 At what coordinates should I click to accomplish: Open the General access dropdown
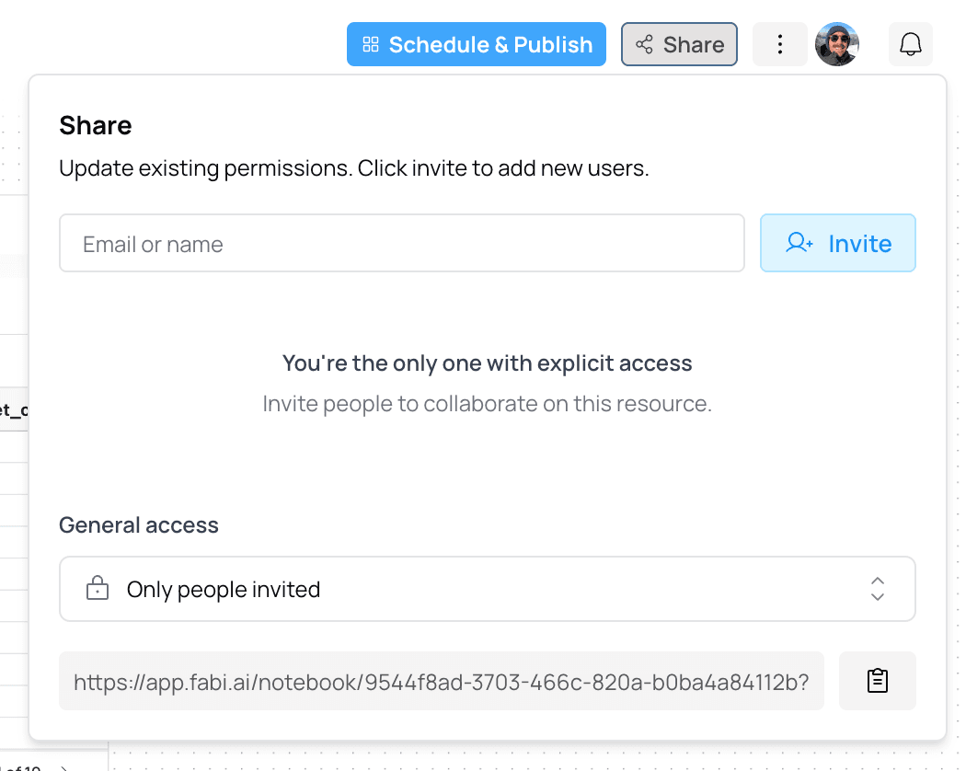pyautogui.click(x=487, y=589)
